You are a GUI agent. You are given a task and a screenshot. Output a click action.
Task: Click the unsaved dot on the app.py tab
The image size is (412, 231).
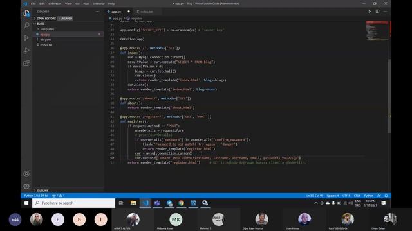point(129,12)
